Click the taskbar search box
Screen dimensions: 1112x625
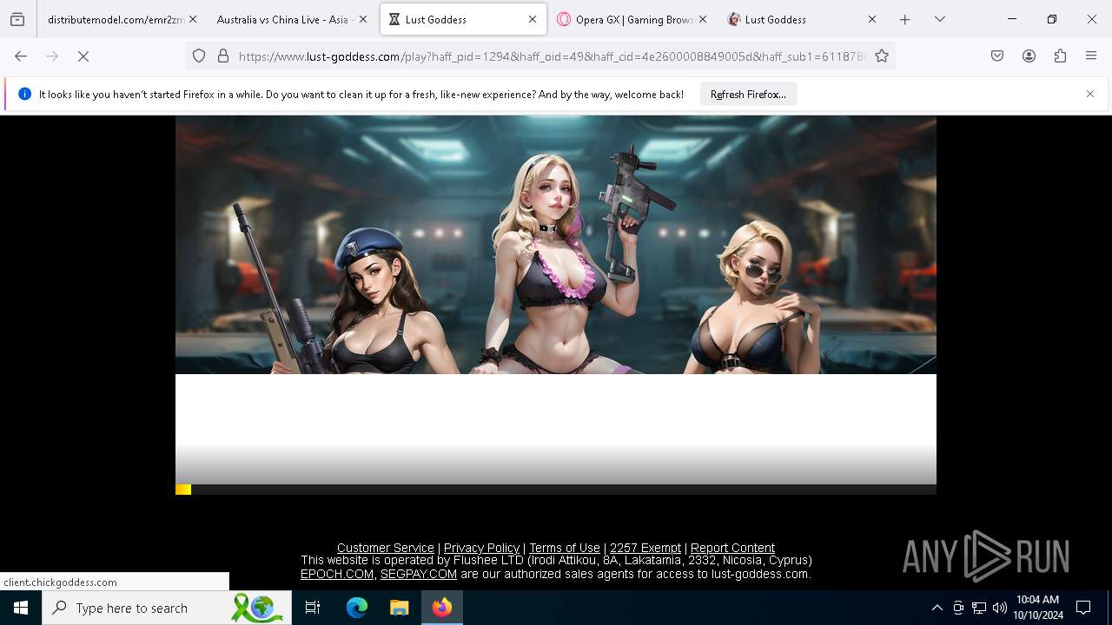[167, 608]
